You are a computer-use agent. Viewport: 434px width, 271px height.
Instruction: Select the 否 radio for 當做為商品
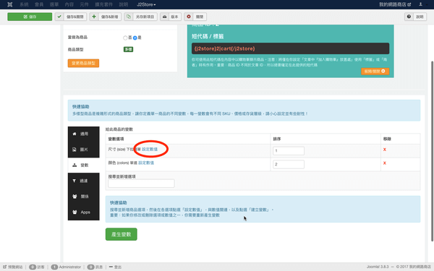point(125,38)
